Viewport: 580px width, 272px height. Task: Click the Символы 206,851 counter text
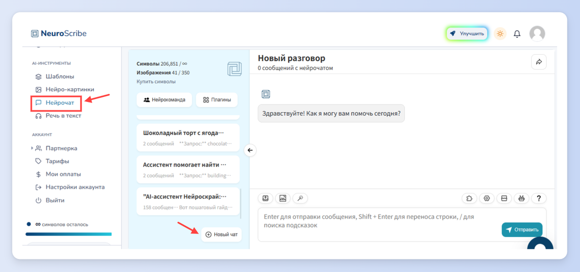pyautogui.click(x=162, y=64)
